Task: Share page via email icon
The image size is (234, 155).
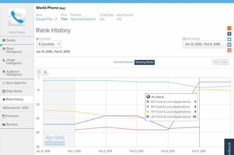Action: click(x=229, y=45)
